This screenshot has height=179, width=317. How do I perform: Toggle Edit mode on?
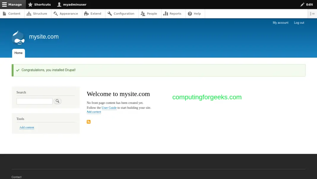[307, 4]
